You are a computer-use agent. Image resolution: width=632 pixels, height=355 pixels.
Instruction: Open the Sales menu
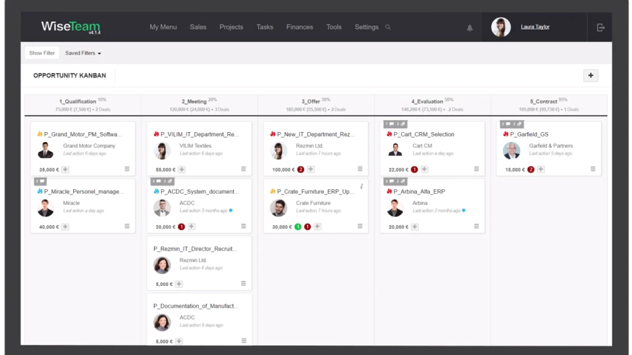198,27
